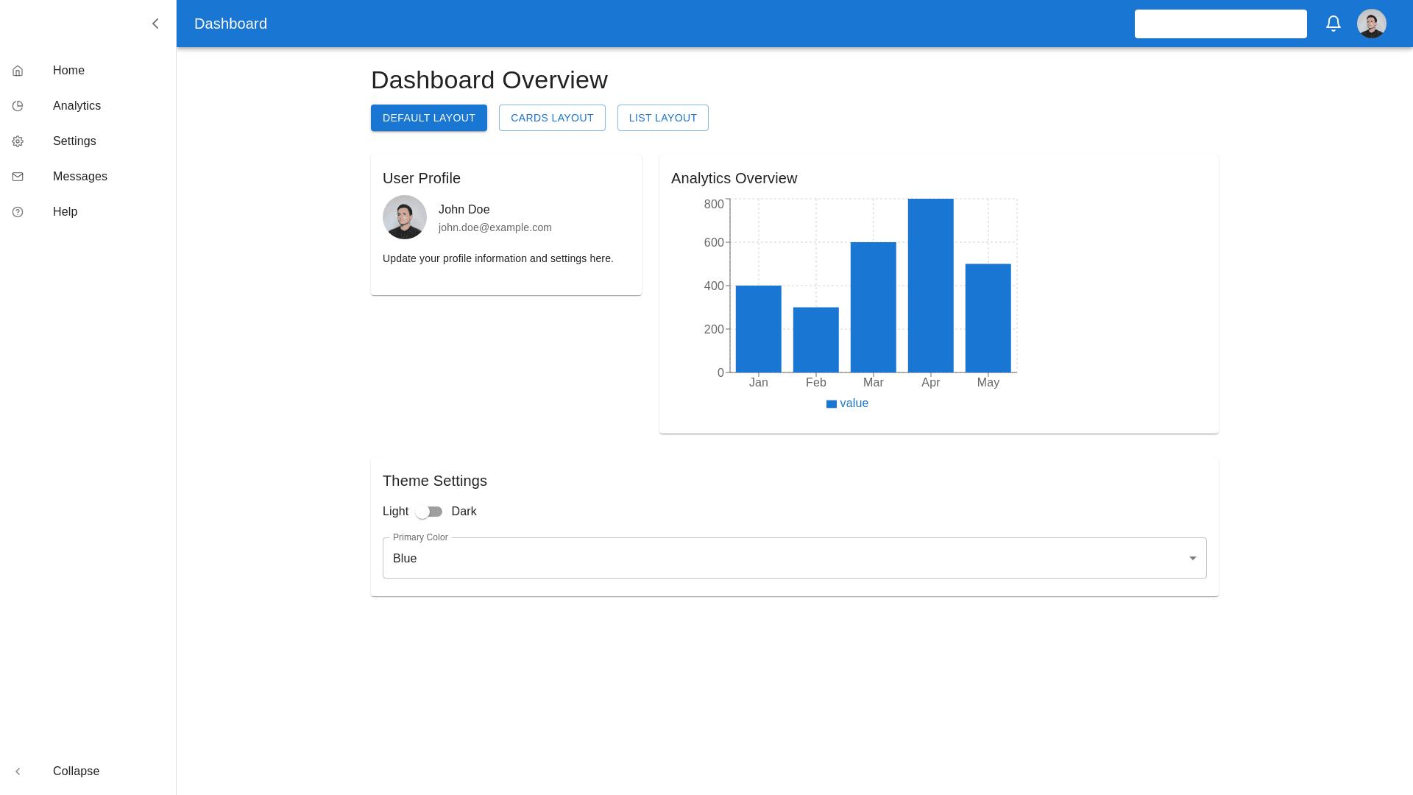Click the bottom Collapse chevron icon

[18, 771]
